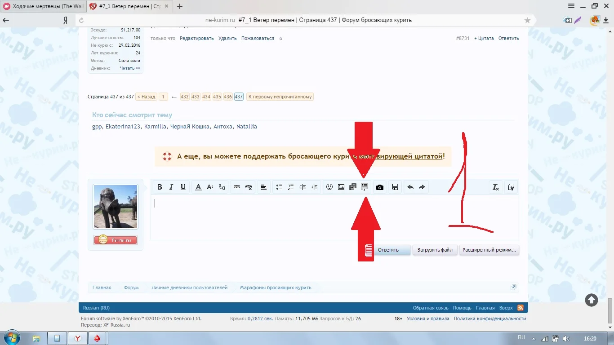Open the text color picker
The width and height of the screenshot is (614, 345).
pos(198,187)
